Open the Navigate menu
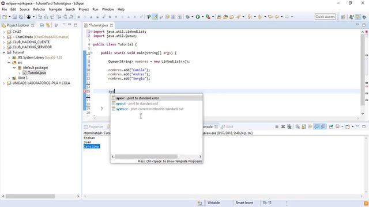369x207 pixels. tap(55, 9)
